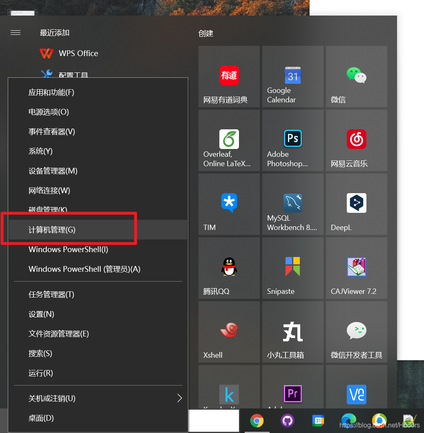The image size is (424, 433).
Task: Click the 最近添加 heading
Action: pos(55,33)
